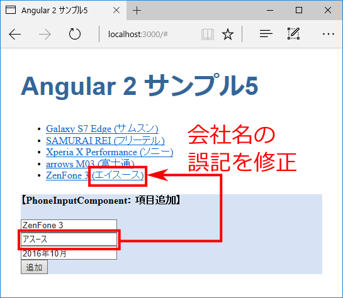
Task: Go back using the browser back arrow
Action: (14, 35)
